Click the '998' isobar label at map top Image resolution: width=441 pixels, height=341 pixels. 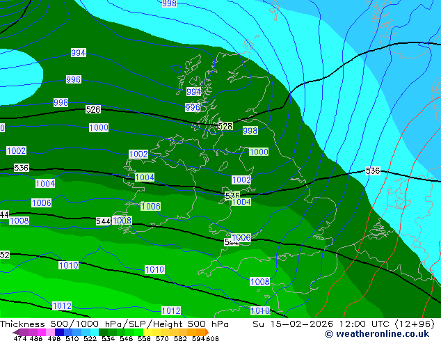tap(169, 3)
